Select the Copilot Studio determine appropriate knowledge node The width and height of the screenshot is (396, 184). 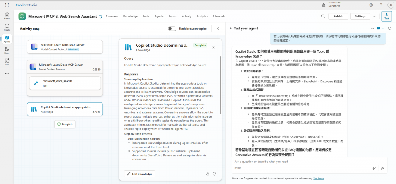(65, 109)
